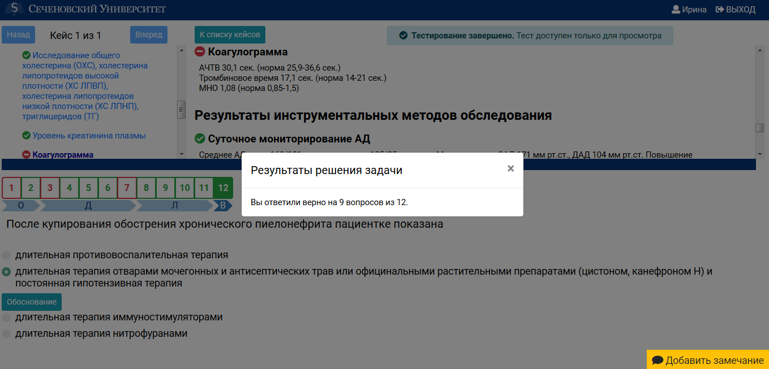
Task: Click green checkmark near Суточное мониторирование АД
Action: tap(199, 138)
